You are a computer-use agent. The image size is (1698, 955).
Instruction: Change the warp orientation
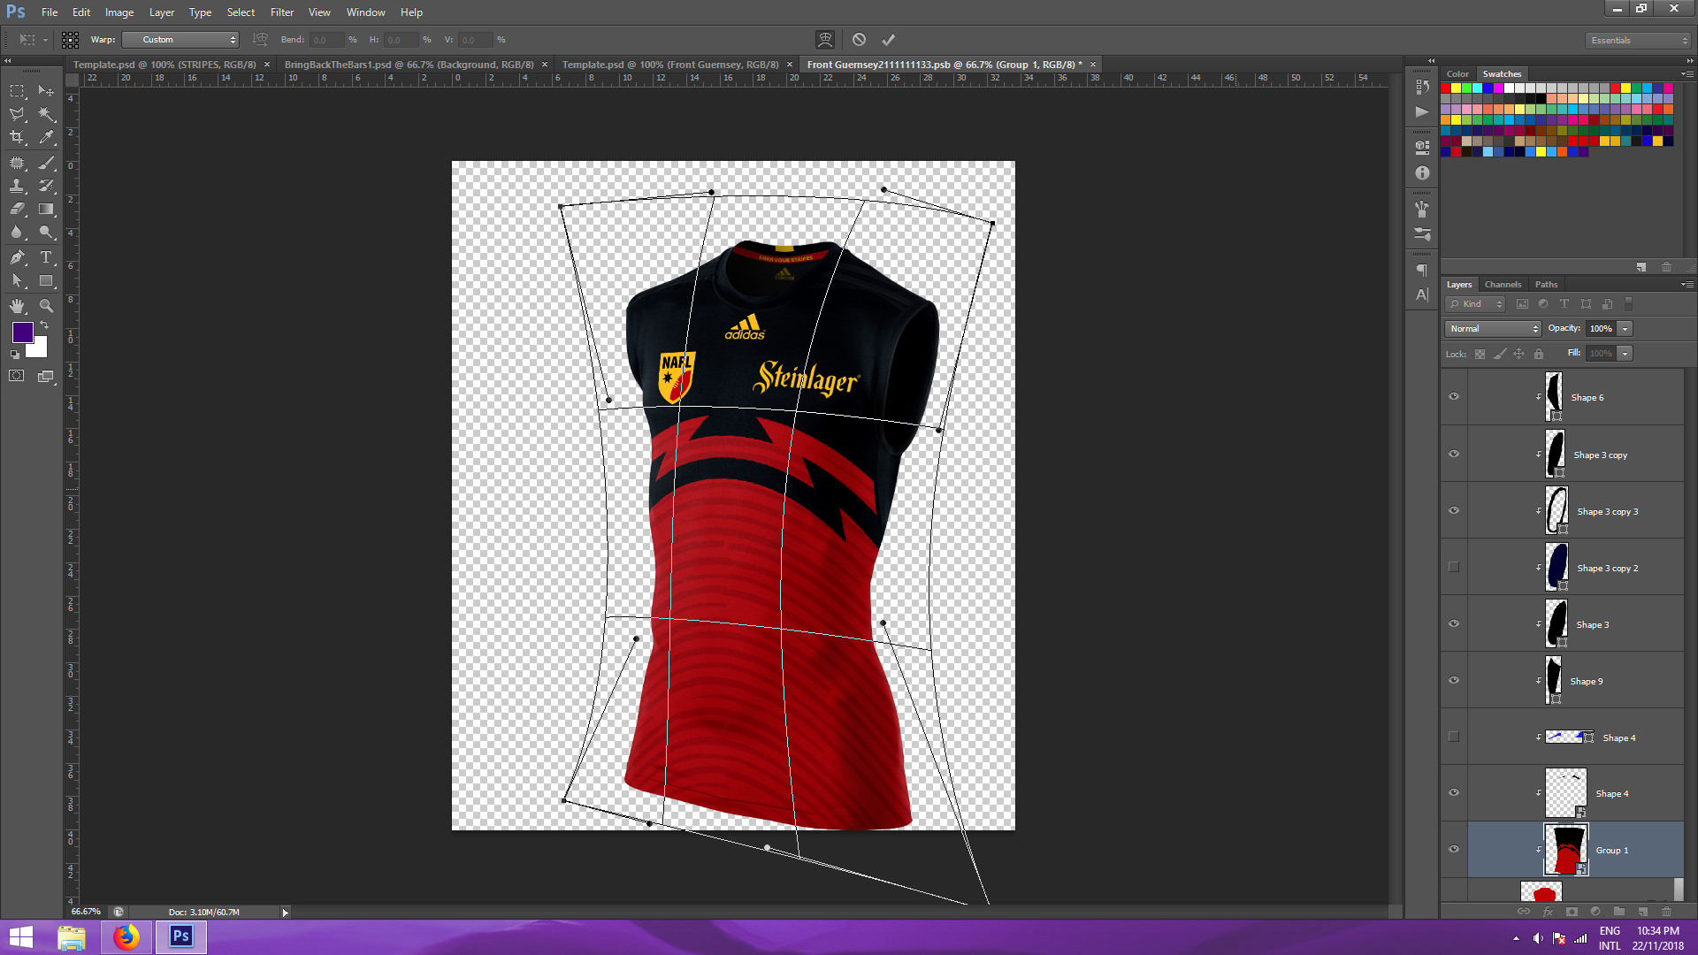coord(260,40)
